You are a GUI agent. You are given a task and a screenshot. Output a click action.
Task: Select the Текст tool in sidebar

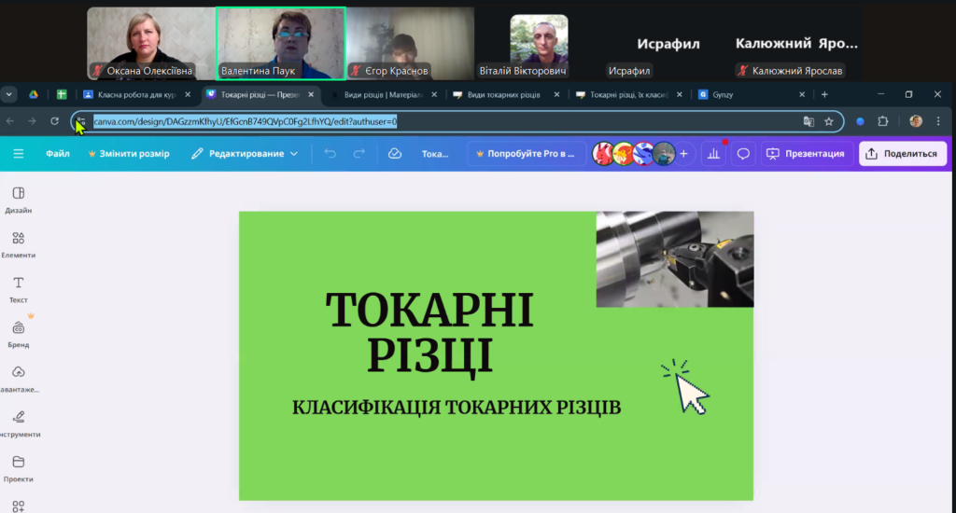tap(18, 288)
